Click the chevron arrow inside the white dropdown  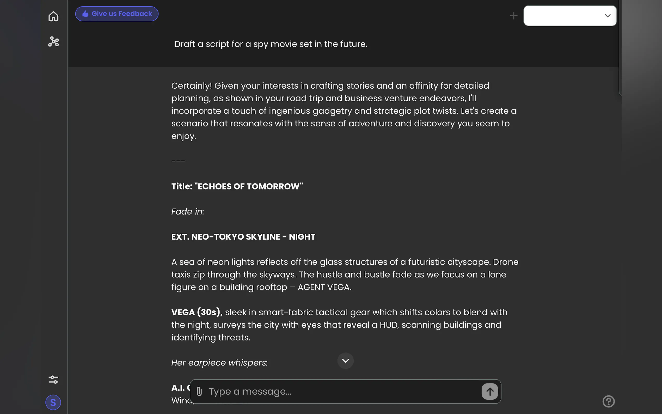click(x=608, y=16)
